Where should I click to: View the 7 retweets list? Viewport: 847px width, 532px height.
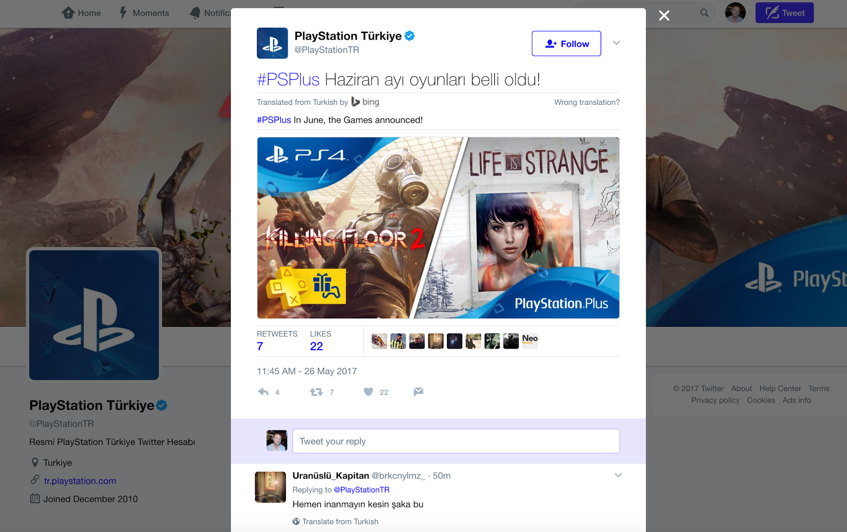[x=277, y=340]
